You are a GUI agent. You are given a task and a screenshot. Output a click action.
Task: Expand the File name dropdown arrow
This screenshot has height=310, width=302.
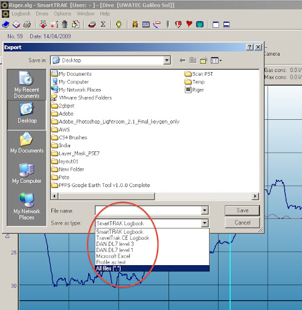205,211
